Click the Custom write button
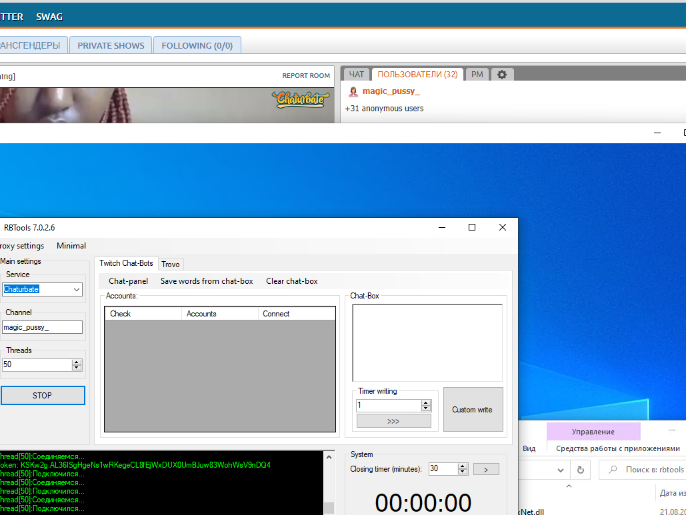The width and height of the screenshot is (686, 515). pos(473,410)
